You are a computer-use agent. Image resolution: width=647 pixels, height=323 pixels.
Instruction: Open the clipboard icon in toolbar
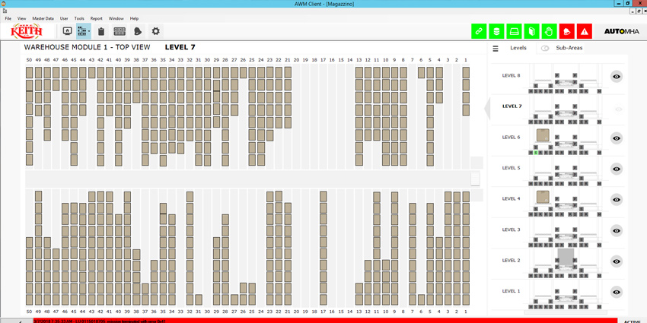pos(101,31)
